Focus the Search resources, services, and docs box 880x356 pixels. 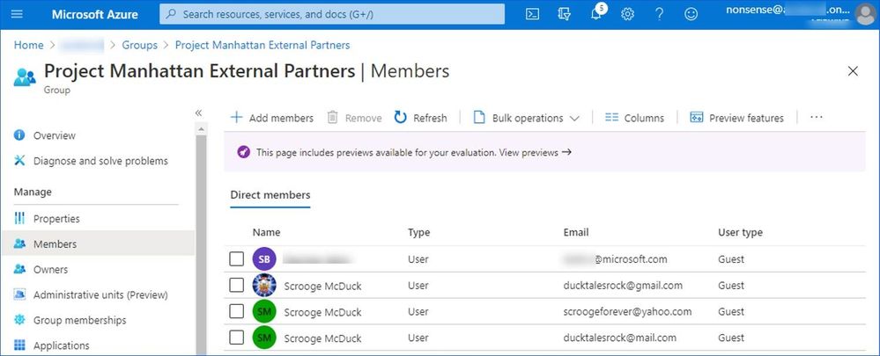tap(332, 15)
